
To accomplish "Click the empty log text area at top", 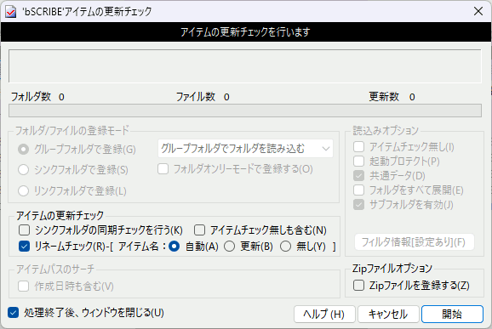I will [x=245, y=66].
